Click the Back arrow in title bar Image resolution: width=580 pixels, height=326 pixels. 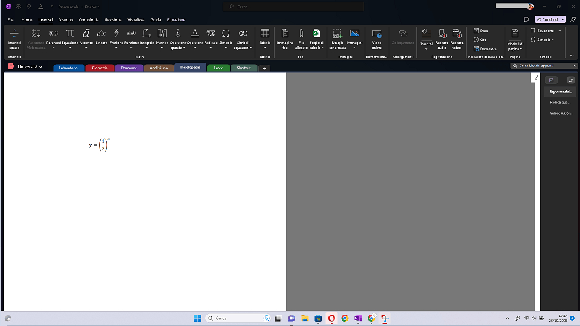[18, 7]
